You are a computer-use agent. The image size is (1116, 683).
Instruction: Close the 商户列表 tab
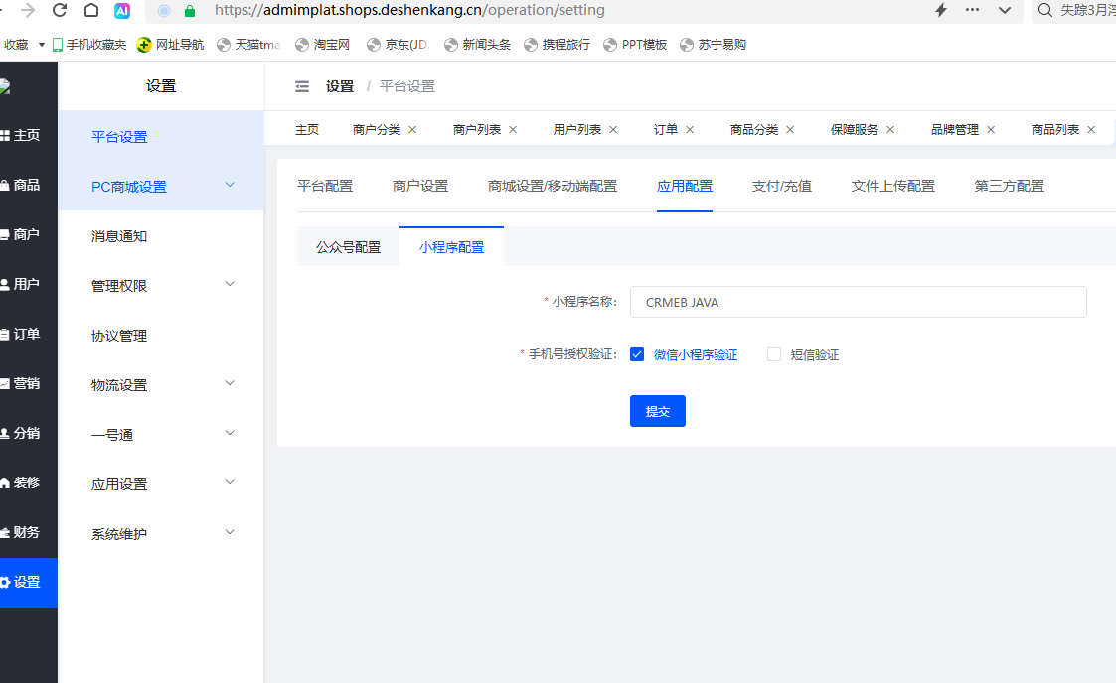(513, 129)
